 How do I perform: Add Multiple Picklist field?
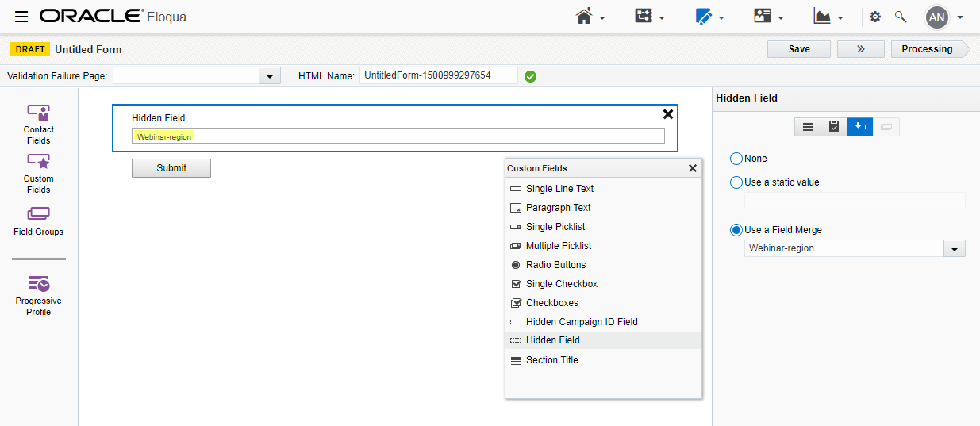(x=603, y=246)
